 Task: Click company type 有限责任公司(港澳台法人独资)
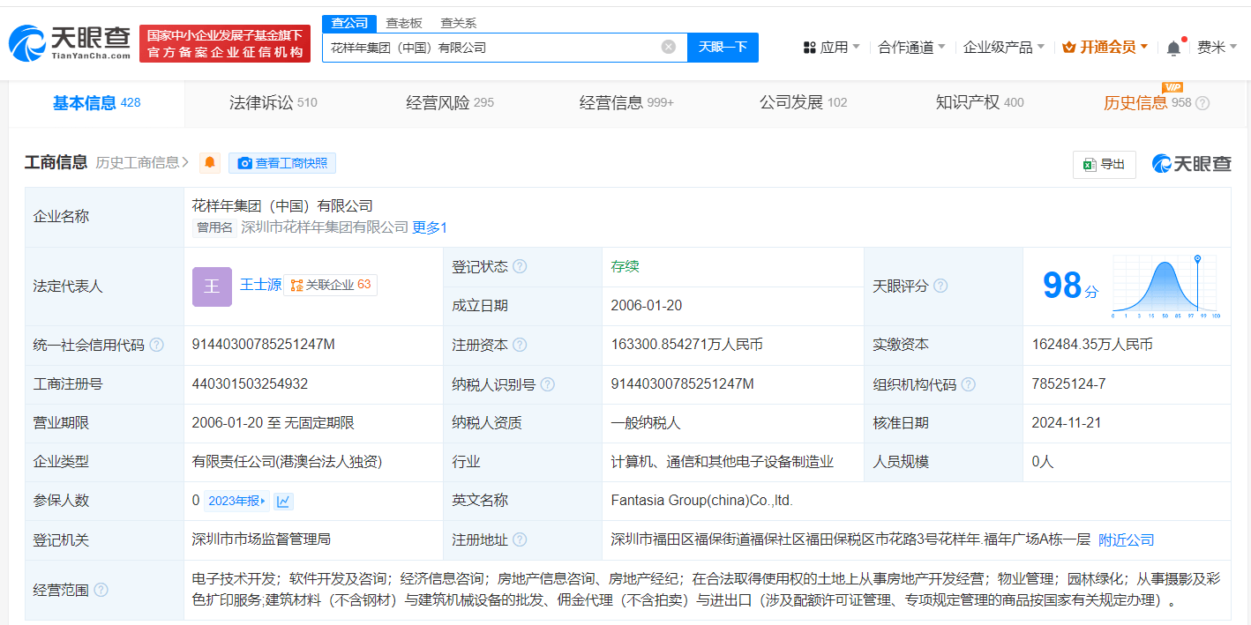[287, 462]
